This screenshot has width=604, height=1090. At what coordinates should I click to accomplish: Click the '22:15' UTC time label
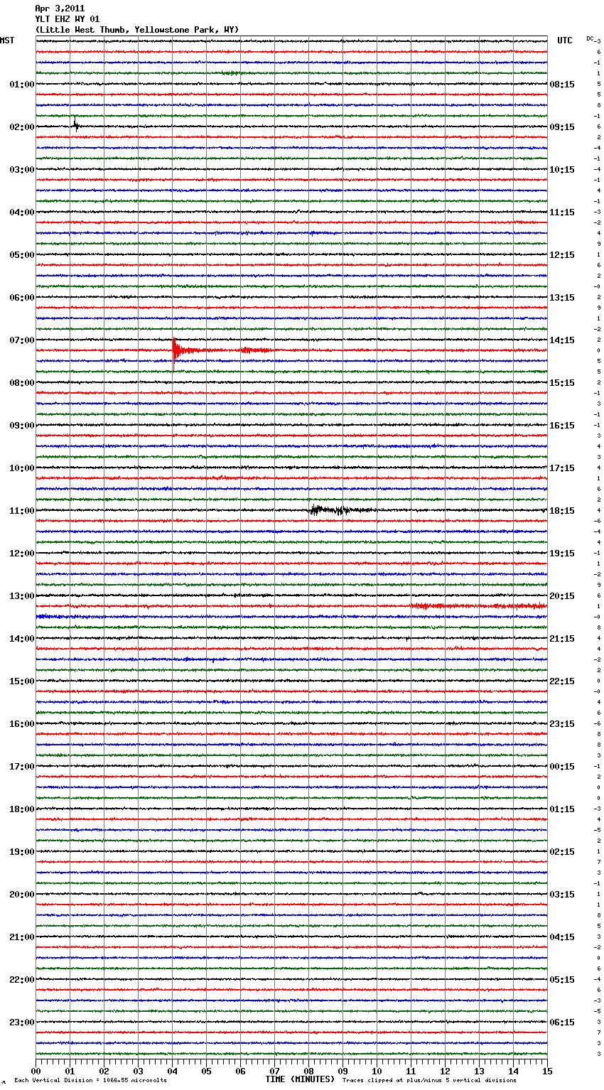(562, 681)
